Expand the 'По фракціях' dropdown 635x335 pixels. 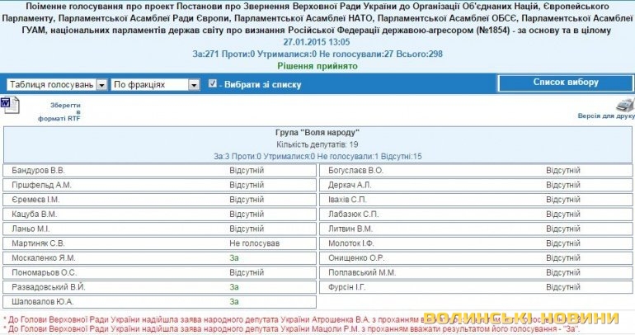click(156, 84)
